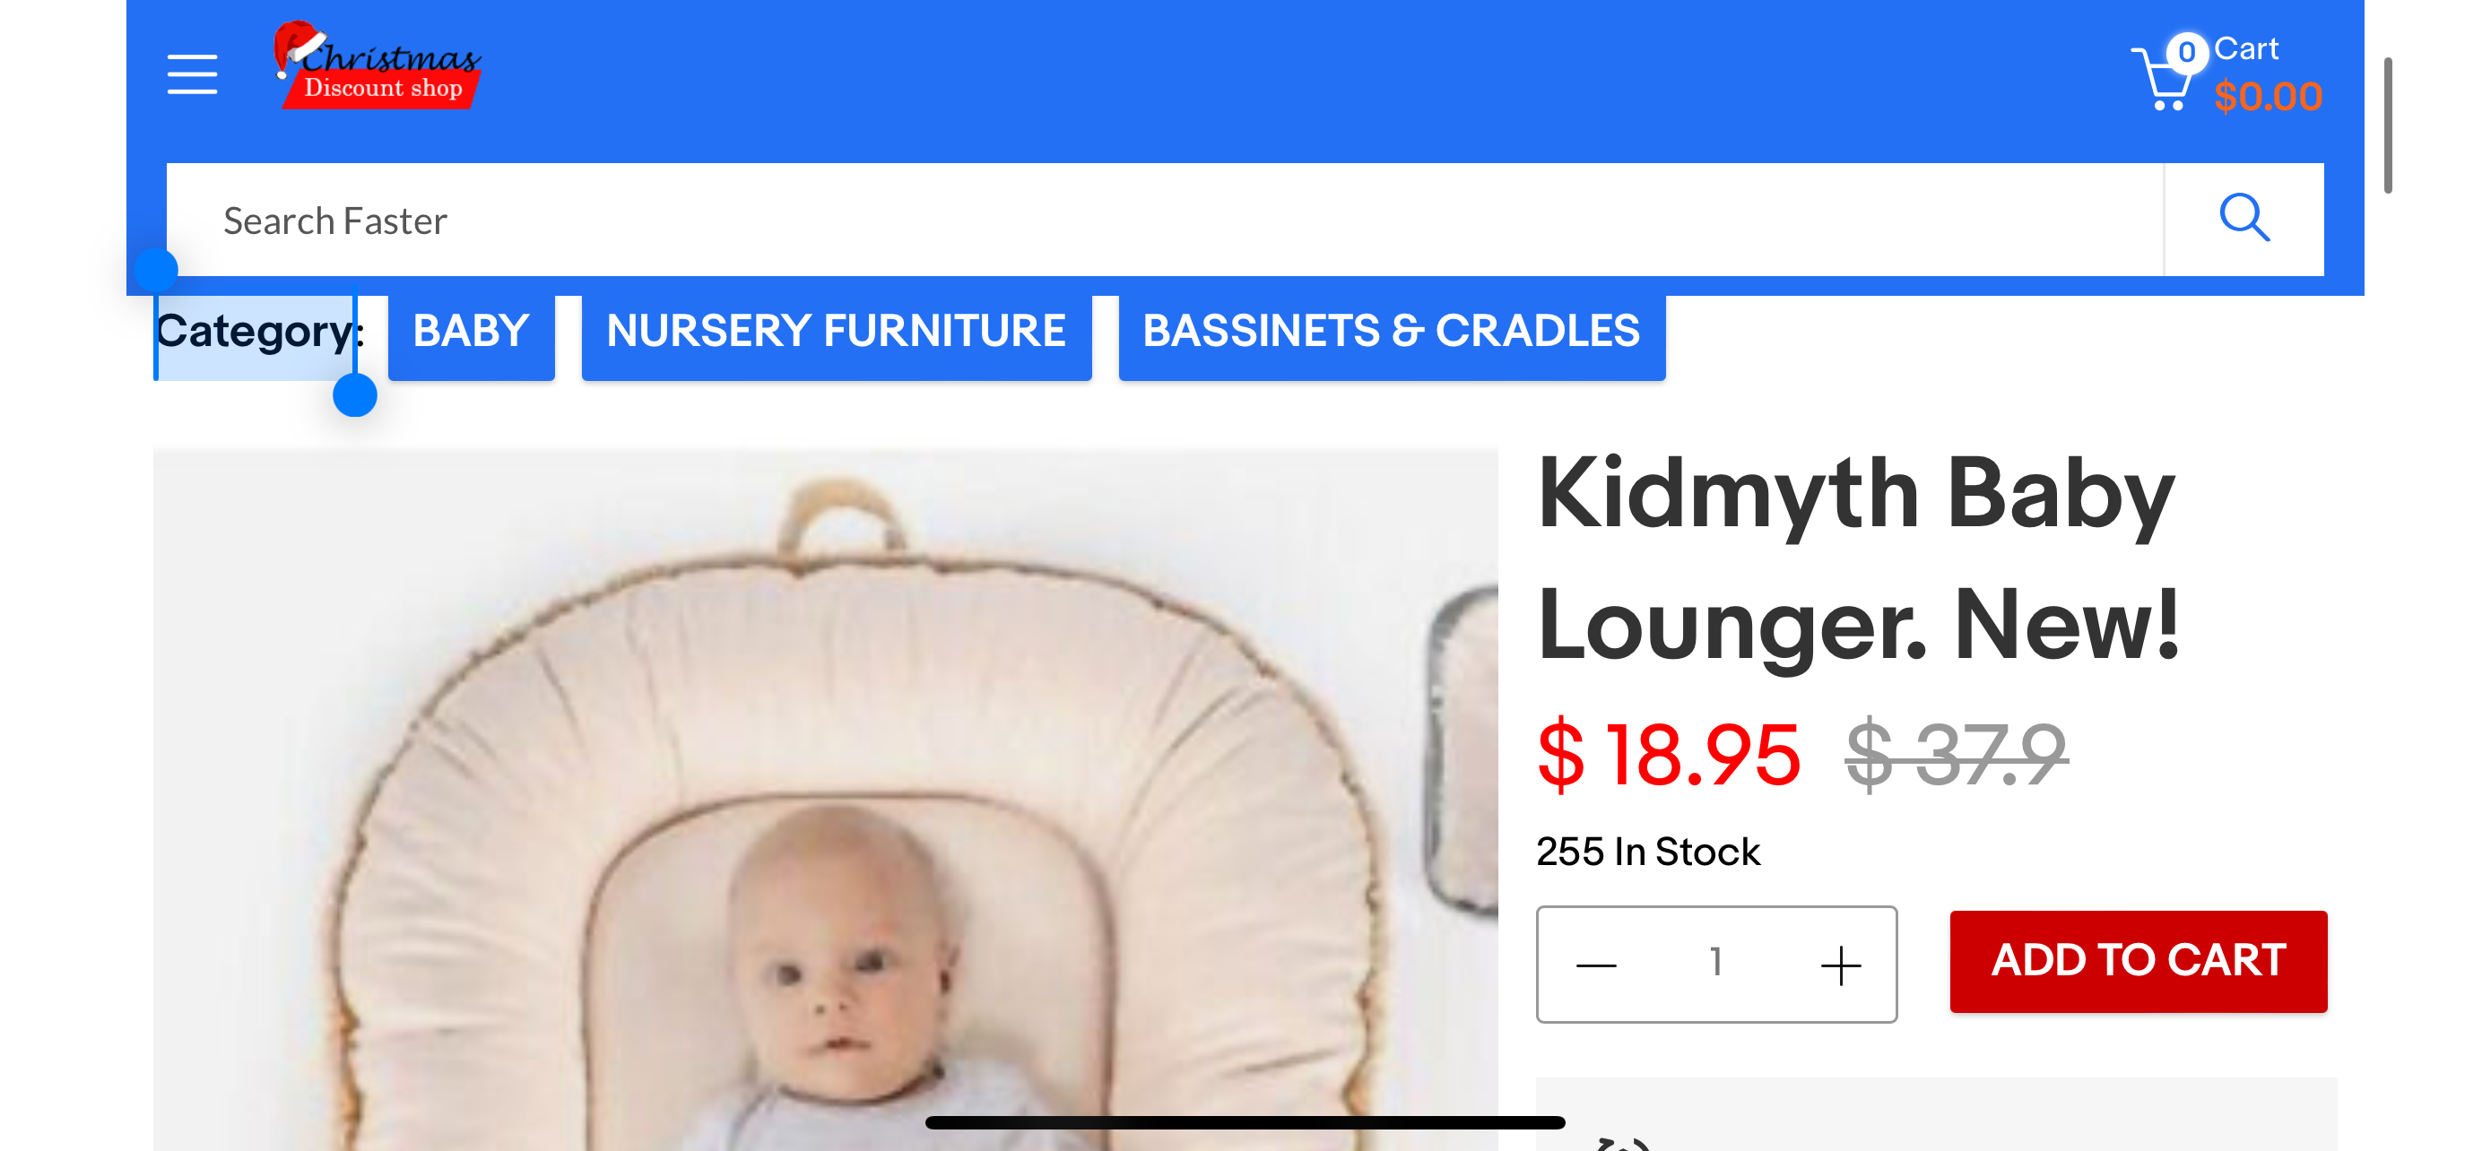Focus the Search Faster input field
Image resolution: width=2491 pixels, height=1151 pixels.
1164,221
